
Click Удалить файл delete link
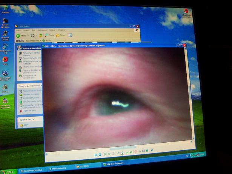[28, 111]
